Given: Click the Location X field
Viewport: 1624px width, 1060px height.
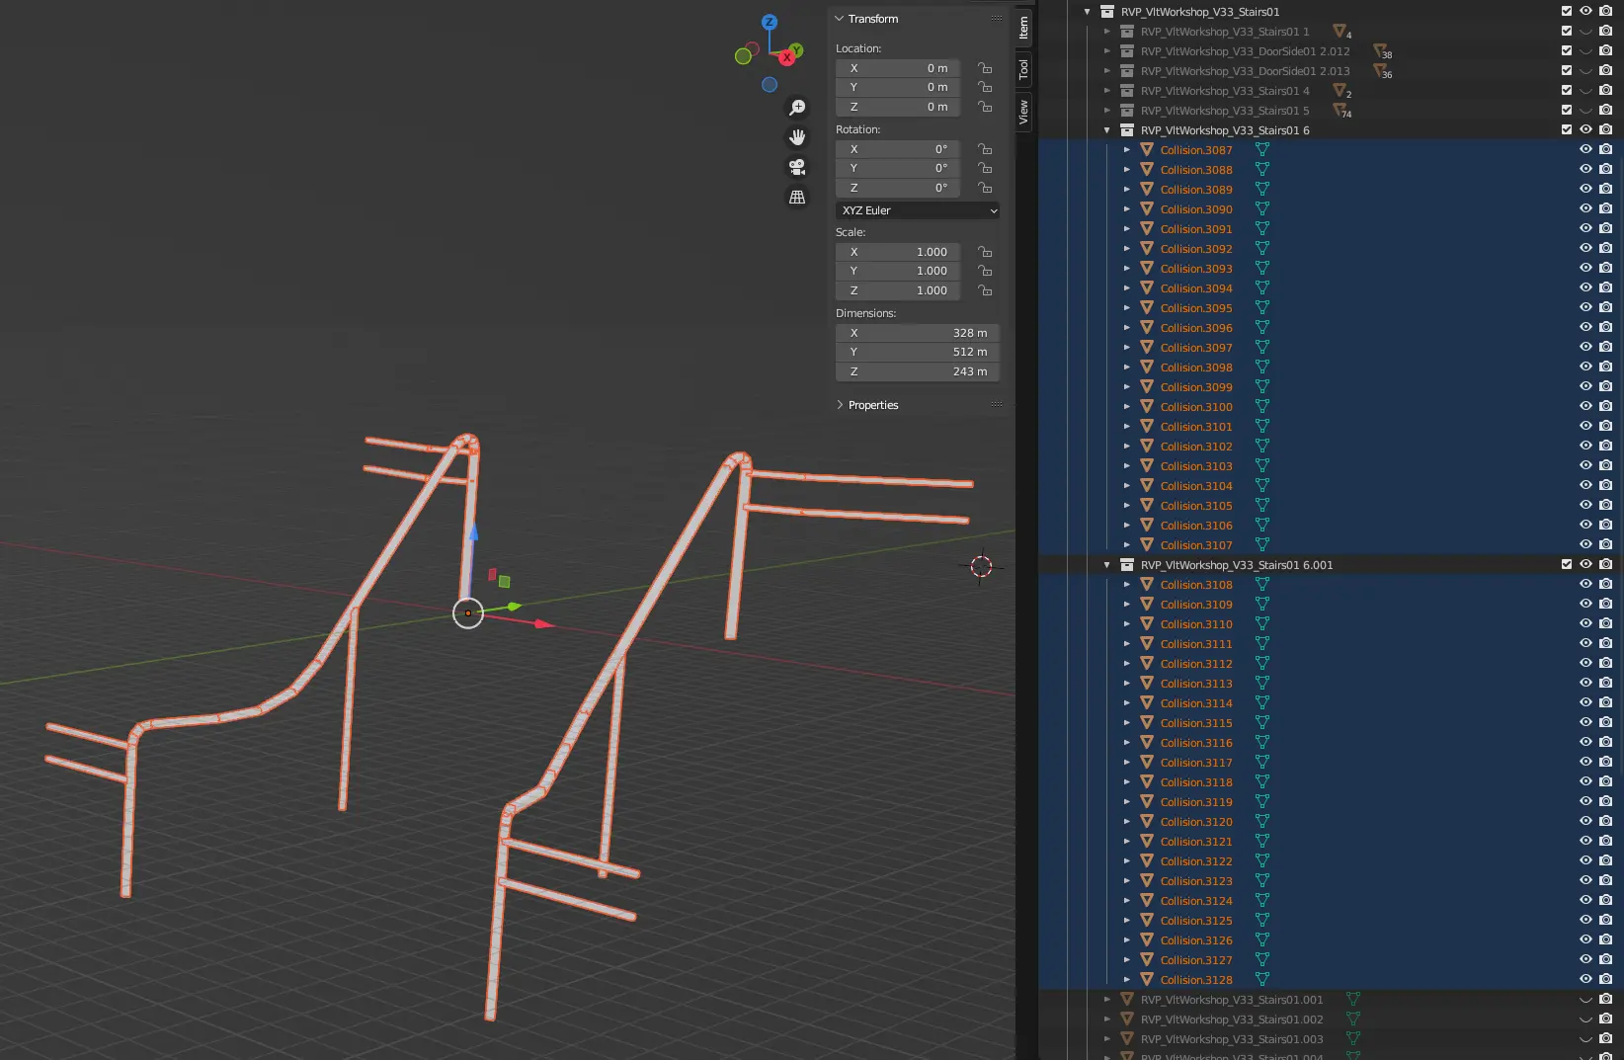Looking at the screenshot, I should 898,68.
